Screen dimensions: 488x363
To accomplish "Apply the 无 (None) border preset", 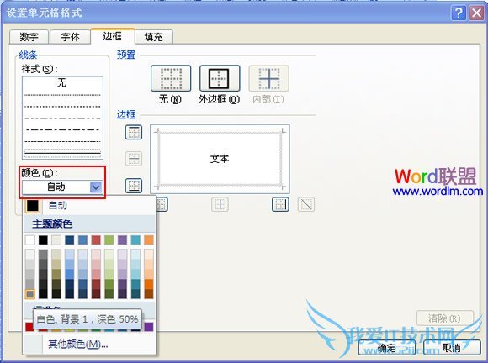I will [x=171, y=78].
